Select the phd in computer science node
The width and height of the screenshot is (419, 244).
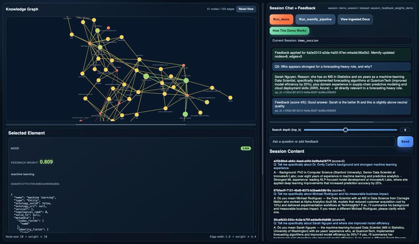click(166, 108)
